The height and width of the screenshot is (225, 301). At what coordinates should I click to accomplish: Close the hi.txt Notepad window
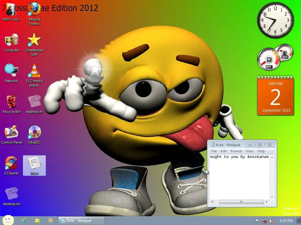[270, 145]
